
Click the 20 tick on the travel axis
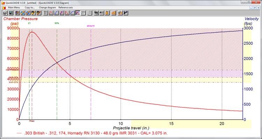pyautogui.click(x=222, y=124)
